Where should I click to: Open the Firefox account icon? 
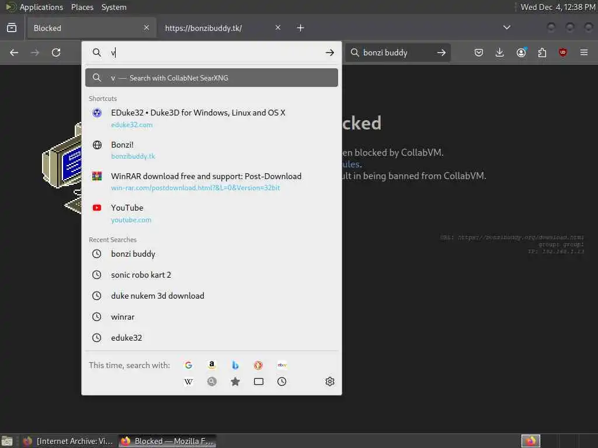point(521,52)
